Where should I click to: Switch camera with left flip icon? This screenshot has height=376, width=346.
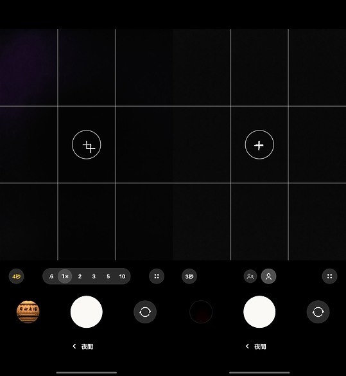[x=145, y=312]
